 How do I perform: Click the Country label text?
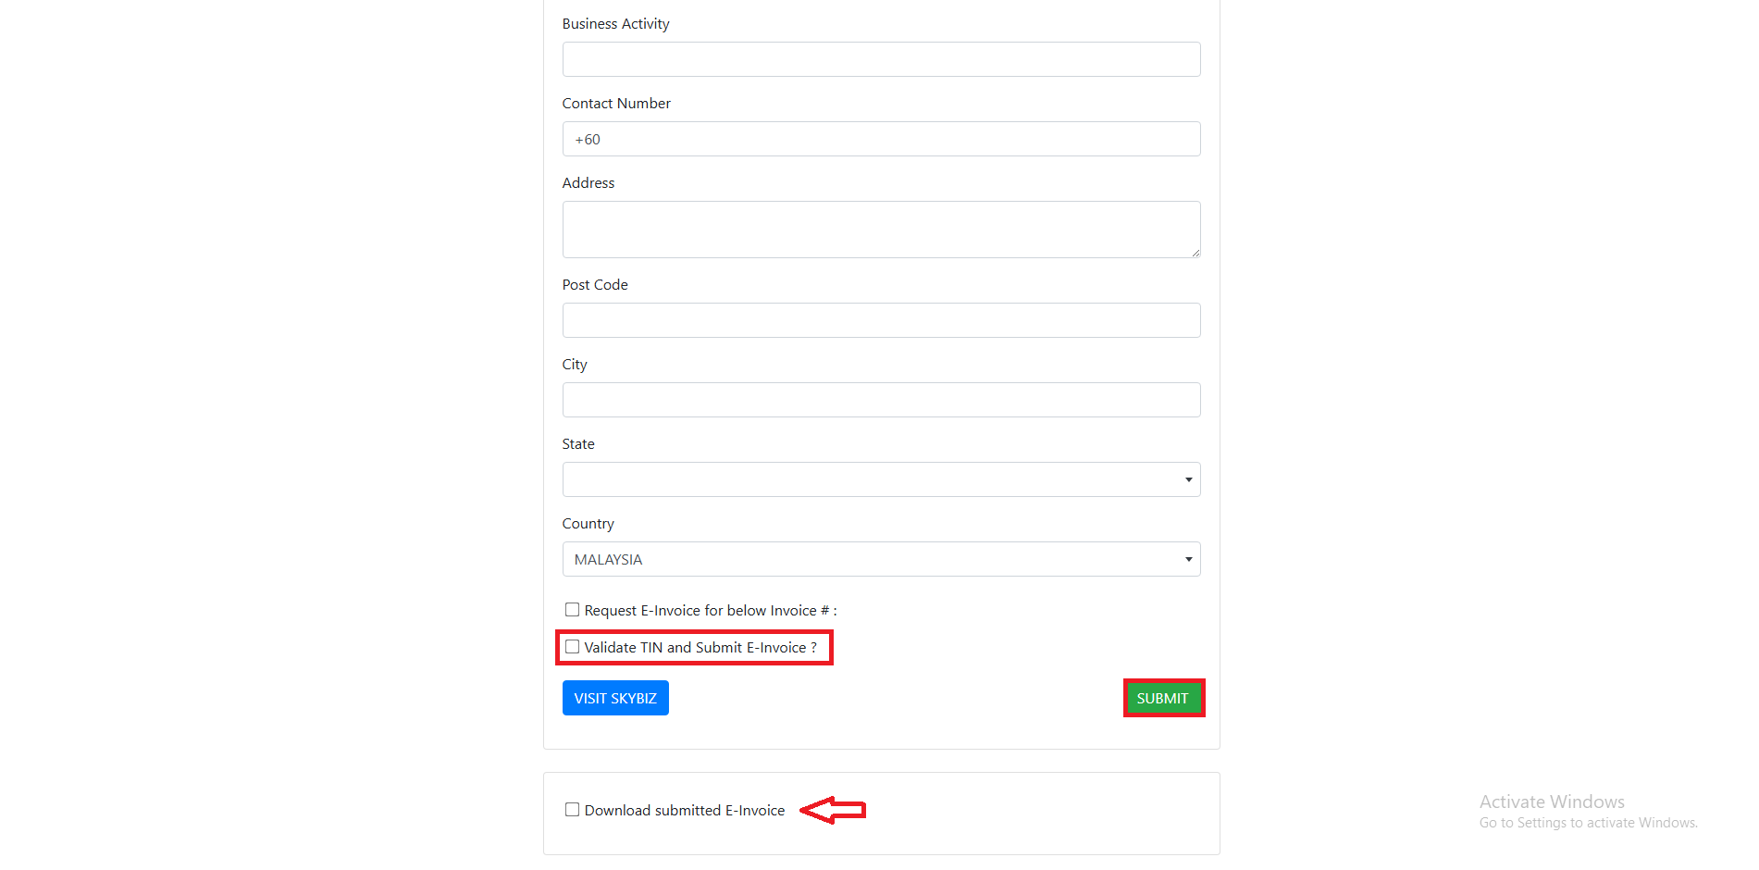pos(588,524)
